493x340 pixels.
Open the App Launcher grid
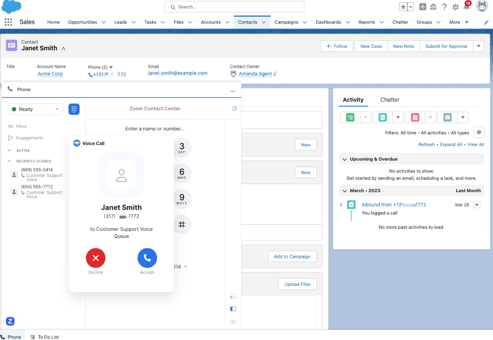click(8, 22)
